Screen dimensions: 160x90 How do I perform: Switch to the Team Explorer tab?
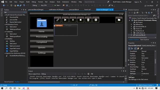(x=144, y=39)
